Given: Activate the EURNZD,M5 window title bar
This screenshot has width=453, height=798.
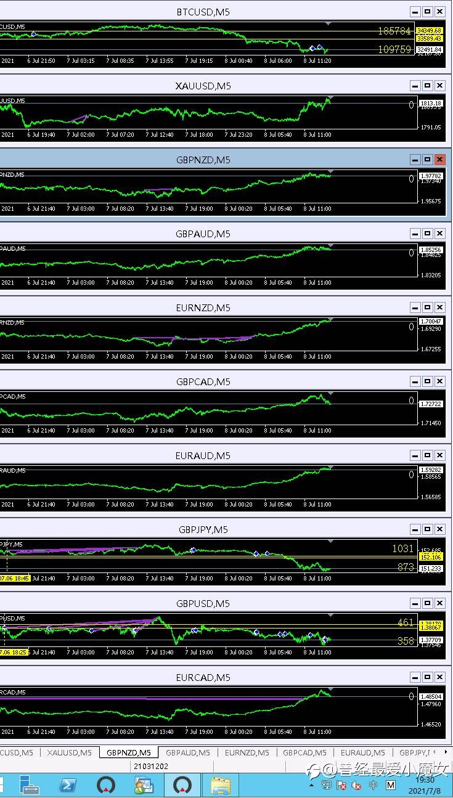Looking at the screenshot, I should 203,307.
